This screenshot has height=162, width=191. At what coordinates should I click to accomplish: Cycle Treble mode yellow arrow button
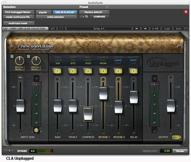point(73,71)
